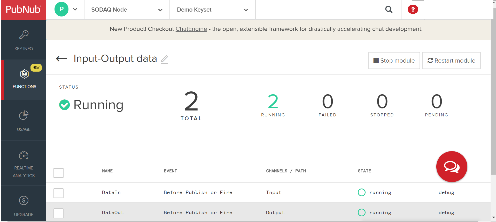Open help via the red question mark
This screenshot has width=496, height=222.
coord(413,10)
